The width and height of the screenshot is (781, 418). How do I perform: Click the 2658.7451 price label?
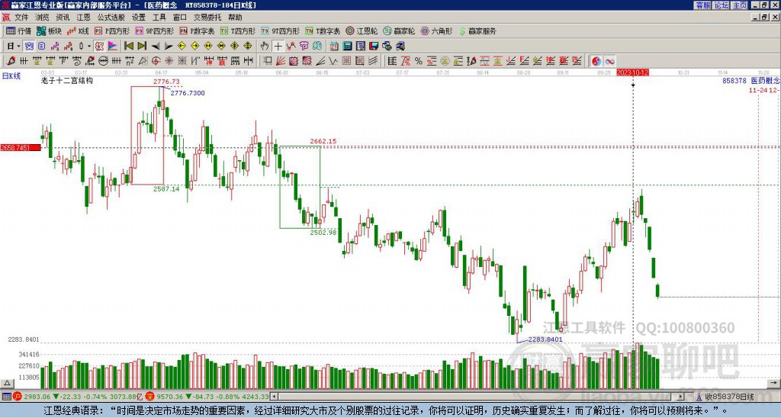pos(20,147)
